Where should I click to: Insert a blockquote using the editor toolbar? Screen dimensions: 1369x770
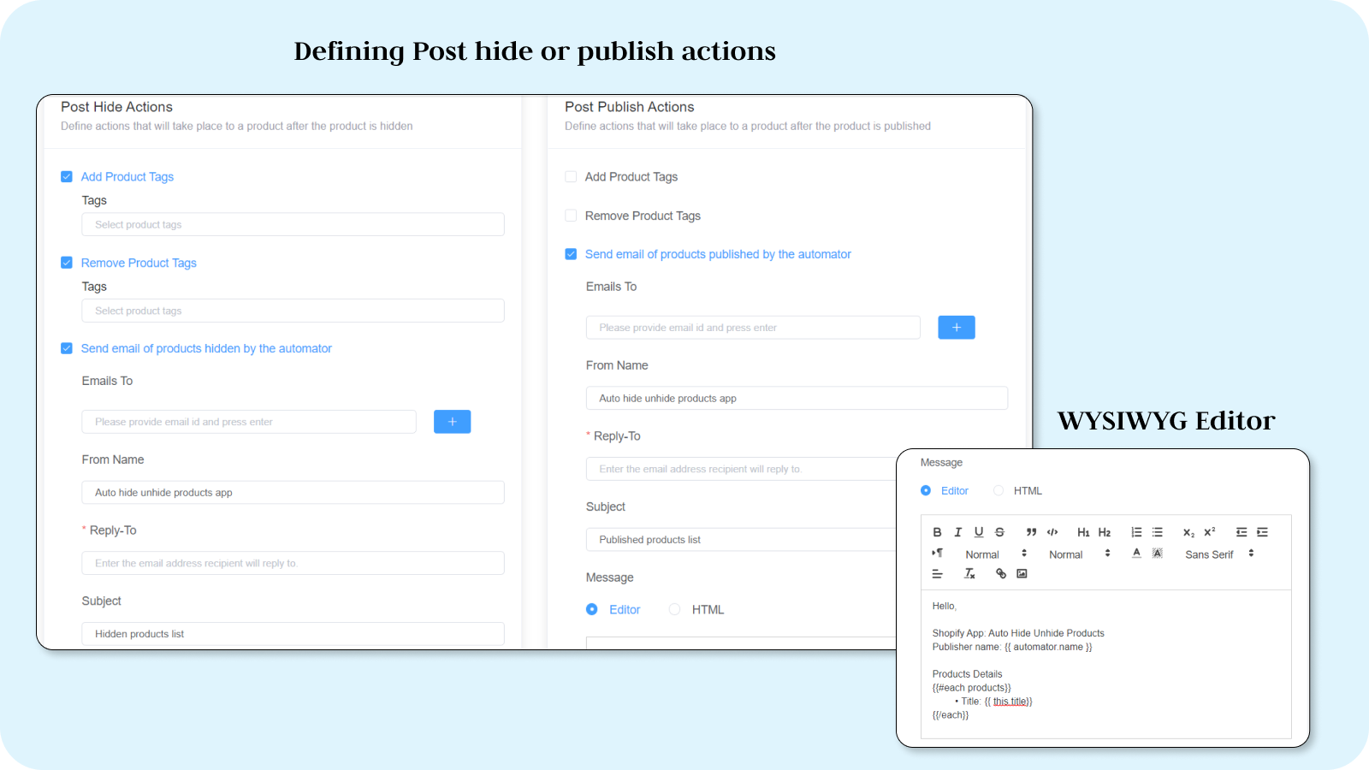point(1031,532)
